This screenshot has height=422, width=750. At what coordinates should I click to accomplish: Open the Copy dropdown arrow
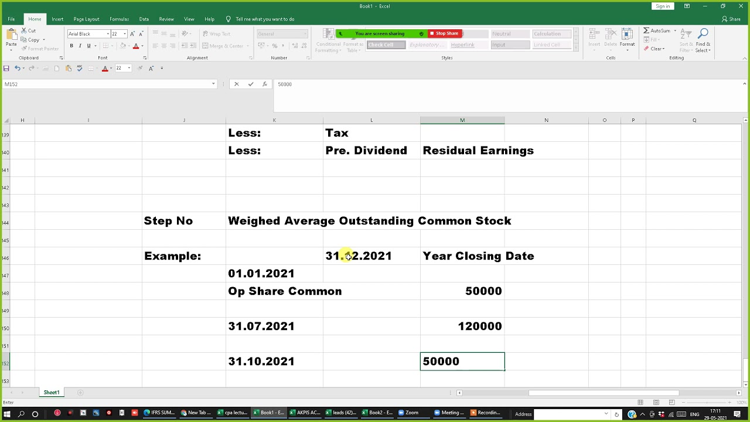43,40
